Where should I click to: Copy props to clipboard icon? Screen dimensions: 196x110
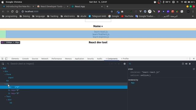(x=194, y=69)
